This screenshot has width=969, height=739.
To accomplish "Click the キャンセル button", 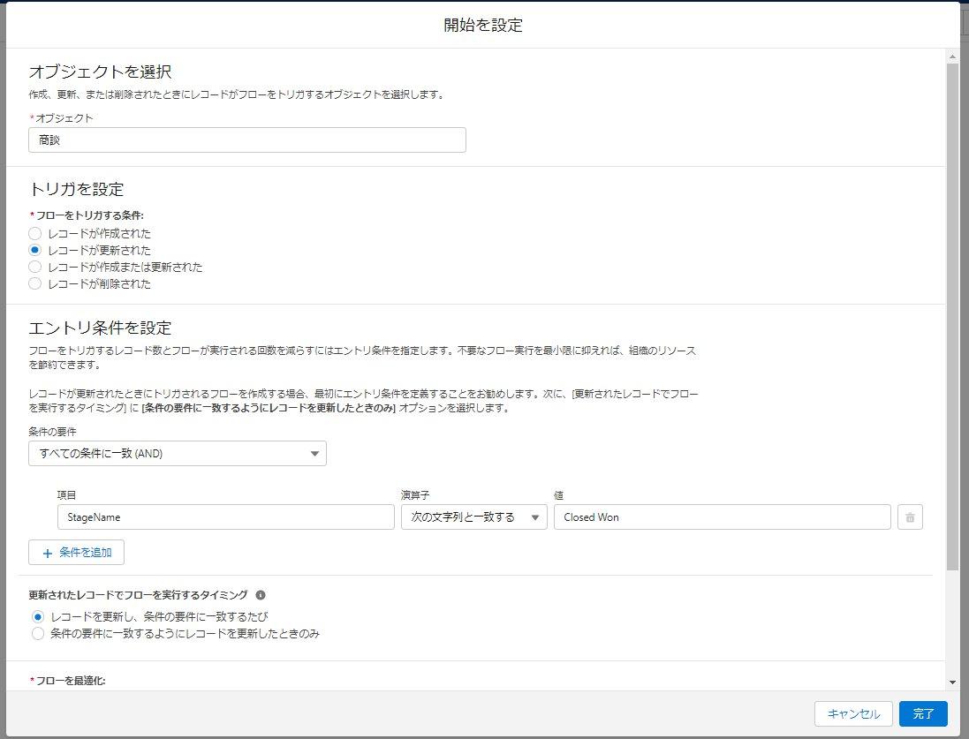I will [852, 713].
